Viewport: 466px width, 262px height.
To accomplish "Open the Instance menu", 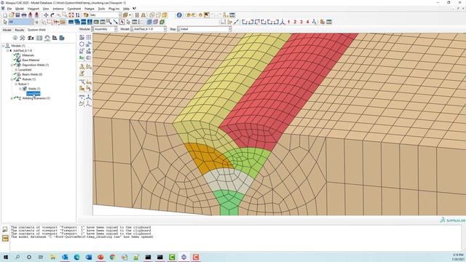I will (x=58, y=9).
